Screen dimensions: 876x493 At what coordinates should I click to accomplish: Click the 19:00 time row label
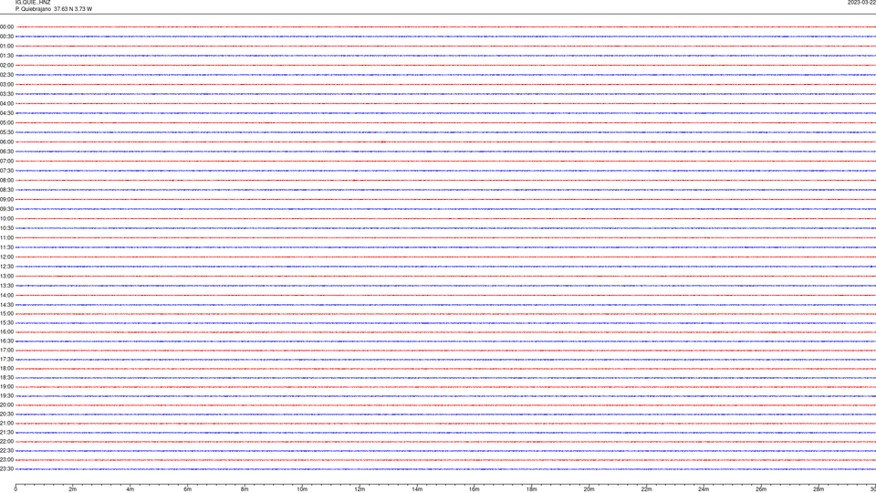pyautogui.click(x=6, y=387)
